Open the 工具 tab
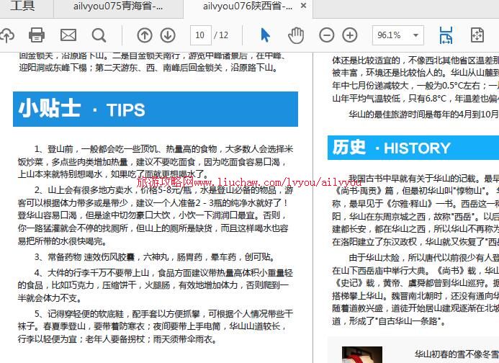This screenshot has height=363, width=499. pyautogui.click(x=22, y=7)
